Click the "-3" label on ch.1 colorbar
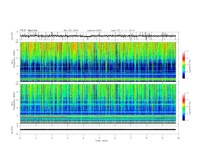 coord(187,51)
